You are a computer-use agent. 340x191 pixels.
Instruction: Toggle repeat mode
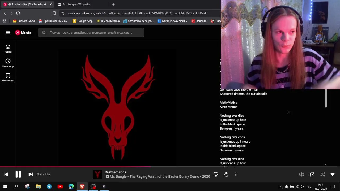click(x=312, y=174)
